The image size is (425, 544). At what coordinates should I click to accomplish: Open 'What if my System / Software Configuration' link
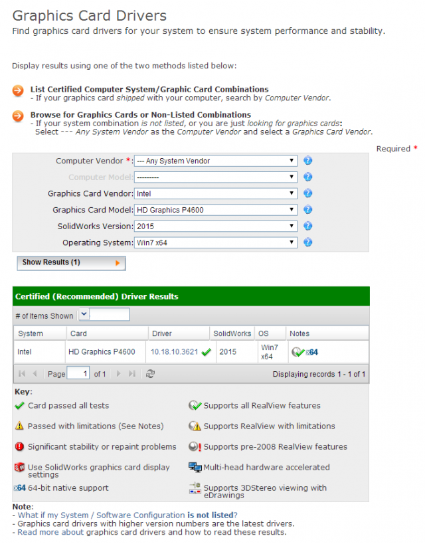tap(127, 515)
